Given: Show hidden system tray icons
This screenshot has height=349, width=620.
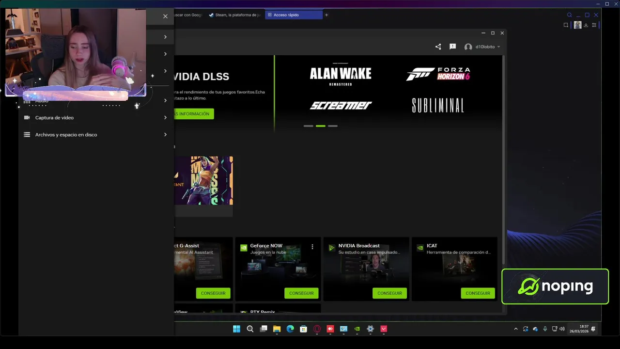Looking at the screenshot, I should coord(515,329).
